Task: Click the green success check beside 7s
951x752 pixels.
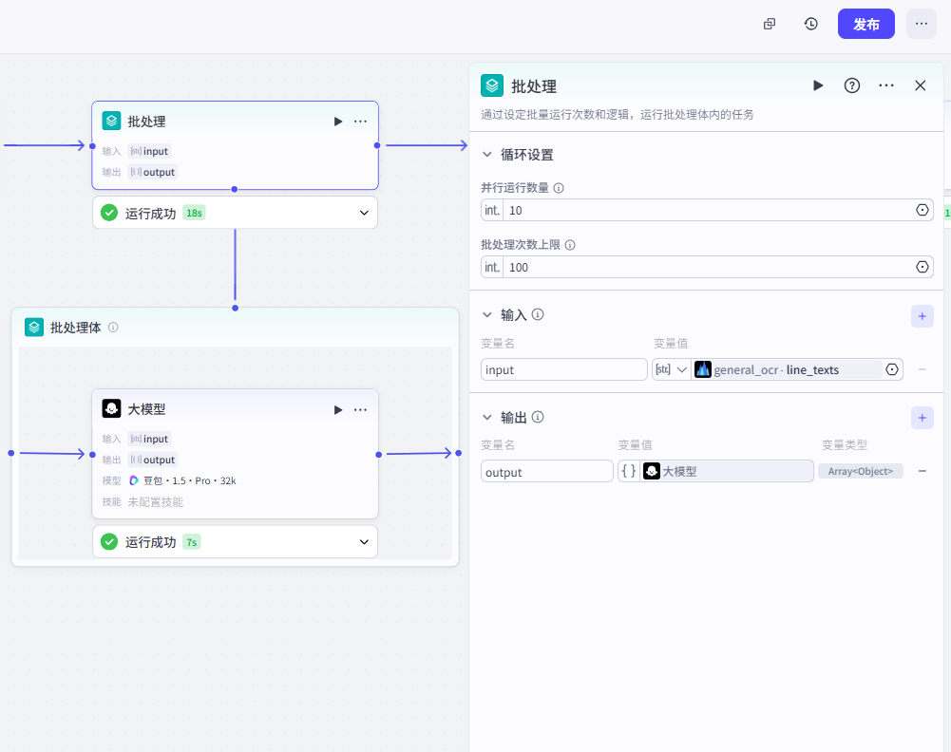Action: click(x=109, y=542)
